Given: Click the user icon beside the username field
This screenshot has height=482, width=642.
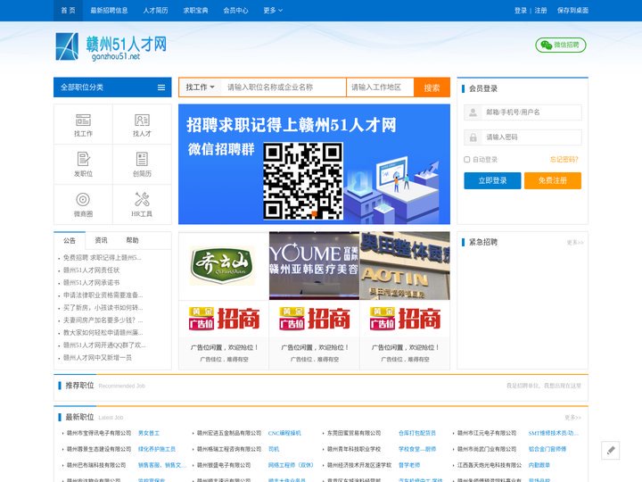Looking at the screenshot, I should [473, 112].
